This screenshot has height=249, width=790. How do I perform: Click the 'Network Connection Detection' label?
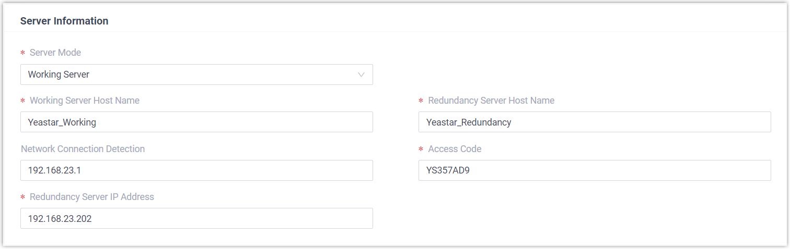[83, 149]
